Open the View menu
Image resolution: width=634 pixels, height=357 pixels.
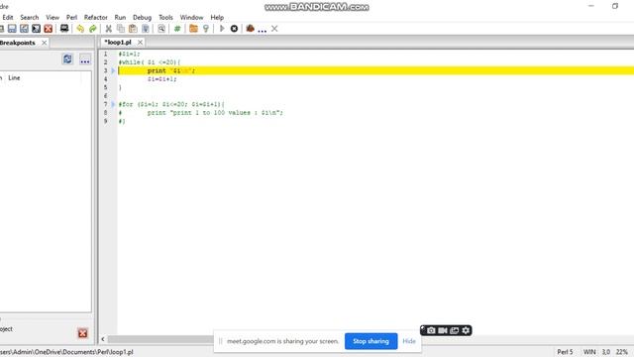pos(53,18)
